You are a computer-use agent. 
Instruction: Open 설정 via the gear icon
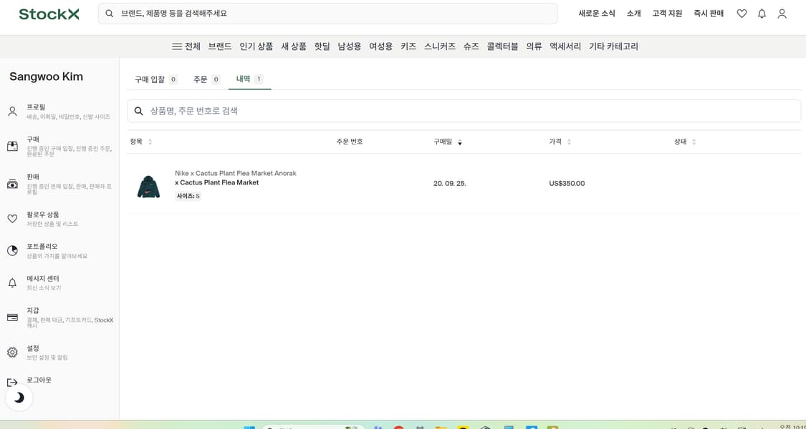point(12,351)
